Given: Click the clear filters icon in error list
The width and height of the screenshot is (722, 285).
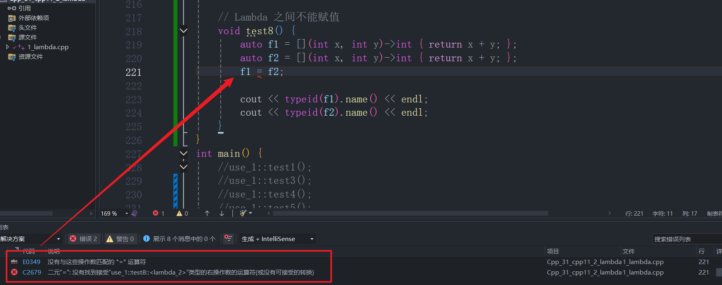Looking at the screenshot, I should (x=228, y=239).
